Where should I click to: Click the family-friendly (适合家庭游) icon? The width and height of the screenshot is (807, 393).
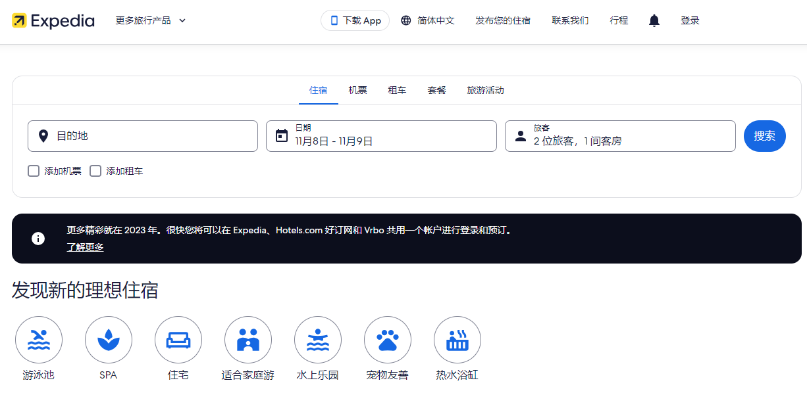pyautogui.click(x=248, y=340)
